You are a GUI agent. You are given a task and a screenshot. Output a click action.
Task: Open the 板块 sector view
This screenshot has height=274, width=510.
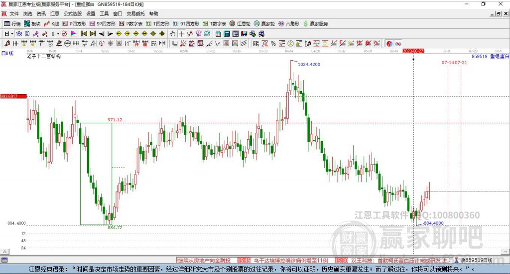32,24
